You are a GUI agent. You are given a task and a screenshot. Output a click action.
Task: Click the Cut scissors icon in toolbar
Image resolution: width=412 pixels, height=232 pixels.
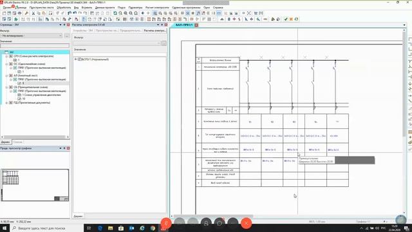pyautogui.click(x=33, y=13)
